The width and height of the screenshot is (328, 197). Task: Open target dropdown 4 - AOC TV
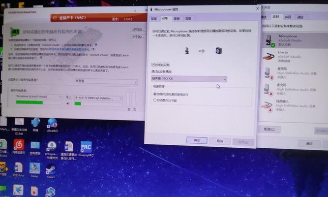click(98, 98)
